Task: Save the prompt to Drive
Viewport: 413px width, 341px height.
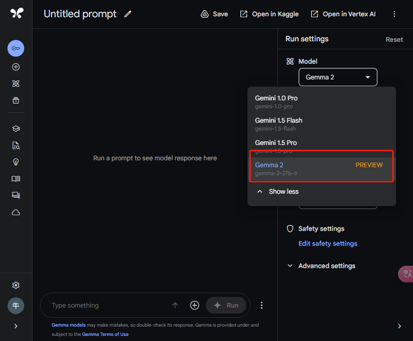Action: pos(214,14)
